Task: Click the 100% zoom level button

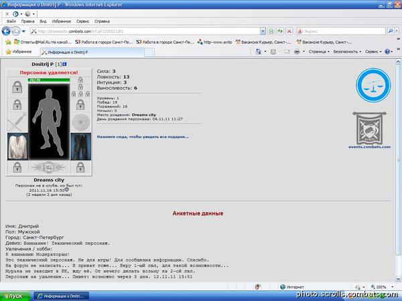Action: [x=379, y=287]
